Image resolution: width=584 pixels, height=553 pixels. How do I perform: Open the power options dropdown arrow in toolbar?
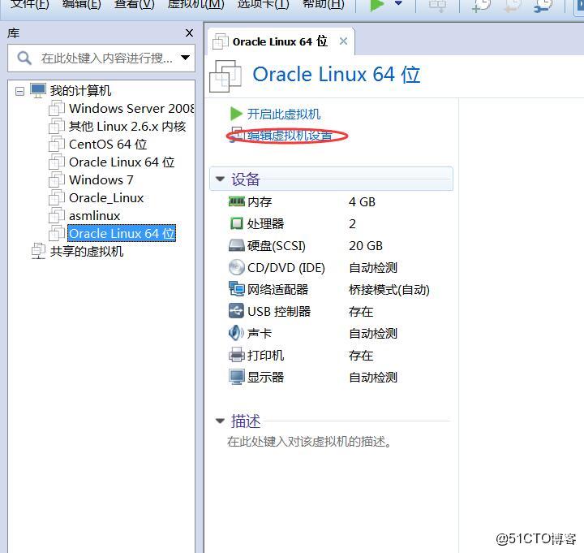[x=398, y=4]
